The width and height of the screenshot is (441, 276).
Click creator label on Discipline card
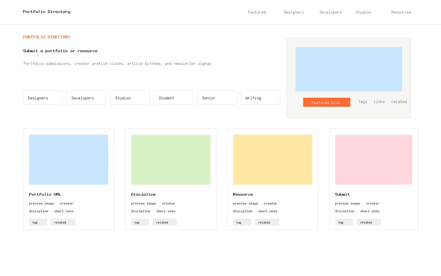coord(169,203)
